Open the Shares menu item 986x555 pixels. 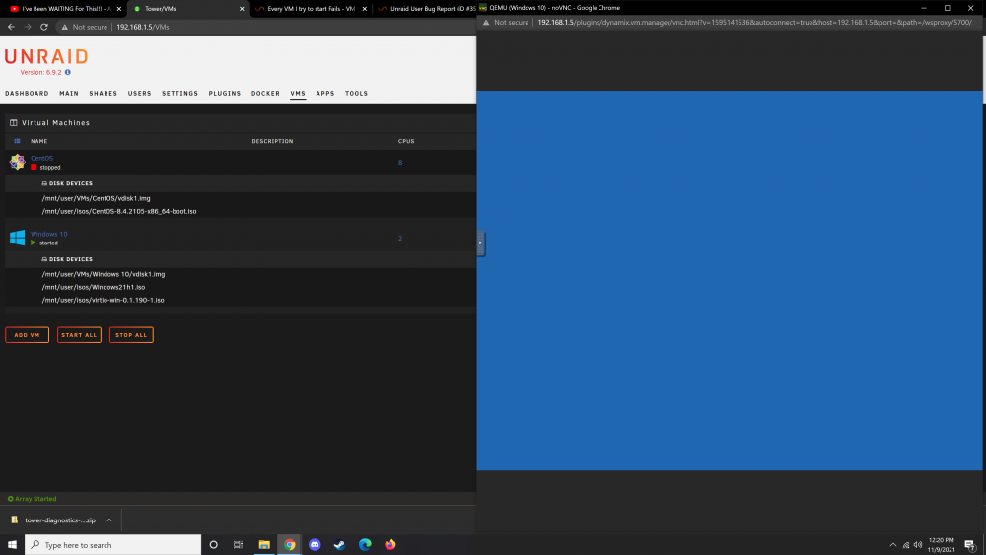point(104,93)
